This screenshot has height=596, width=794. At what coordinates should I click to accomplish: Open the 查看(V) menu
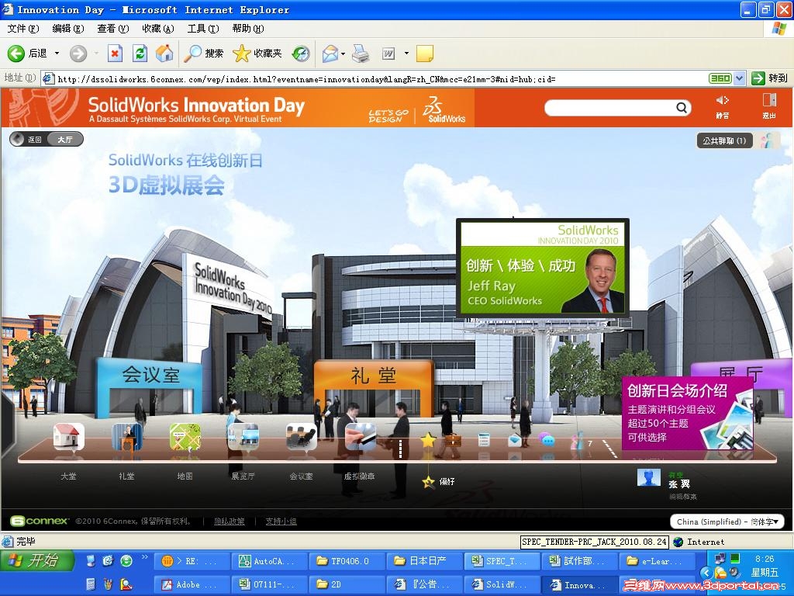click(x=113, y=29)
